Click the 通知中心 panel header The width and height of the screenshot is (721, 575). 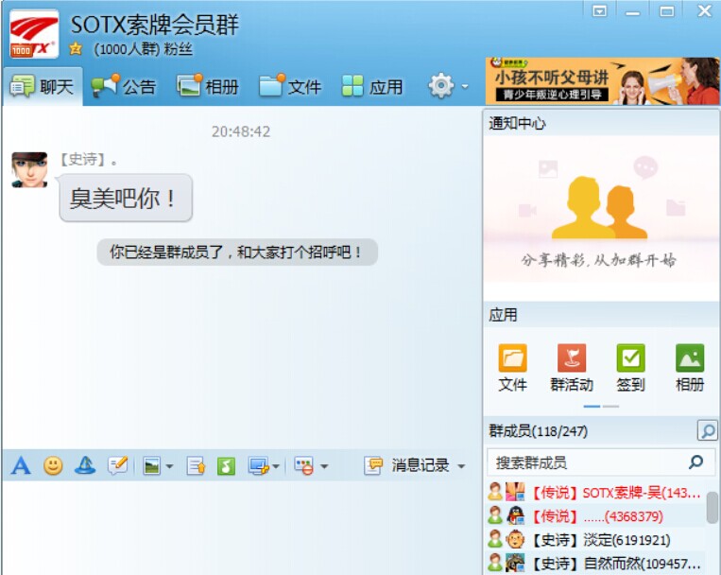click(x=601, y=123)
